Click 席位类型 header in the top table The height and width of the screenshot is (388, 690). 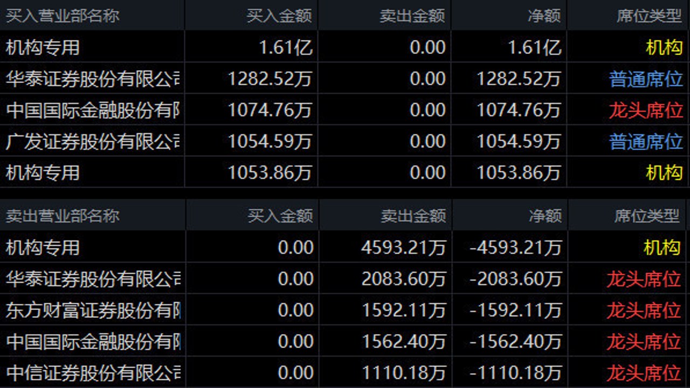(x=650, y=16)
